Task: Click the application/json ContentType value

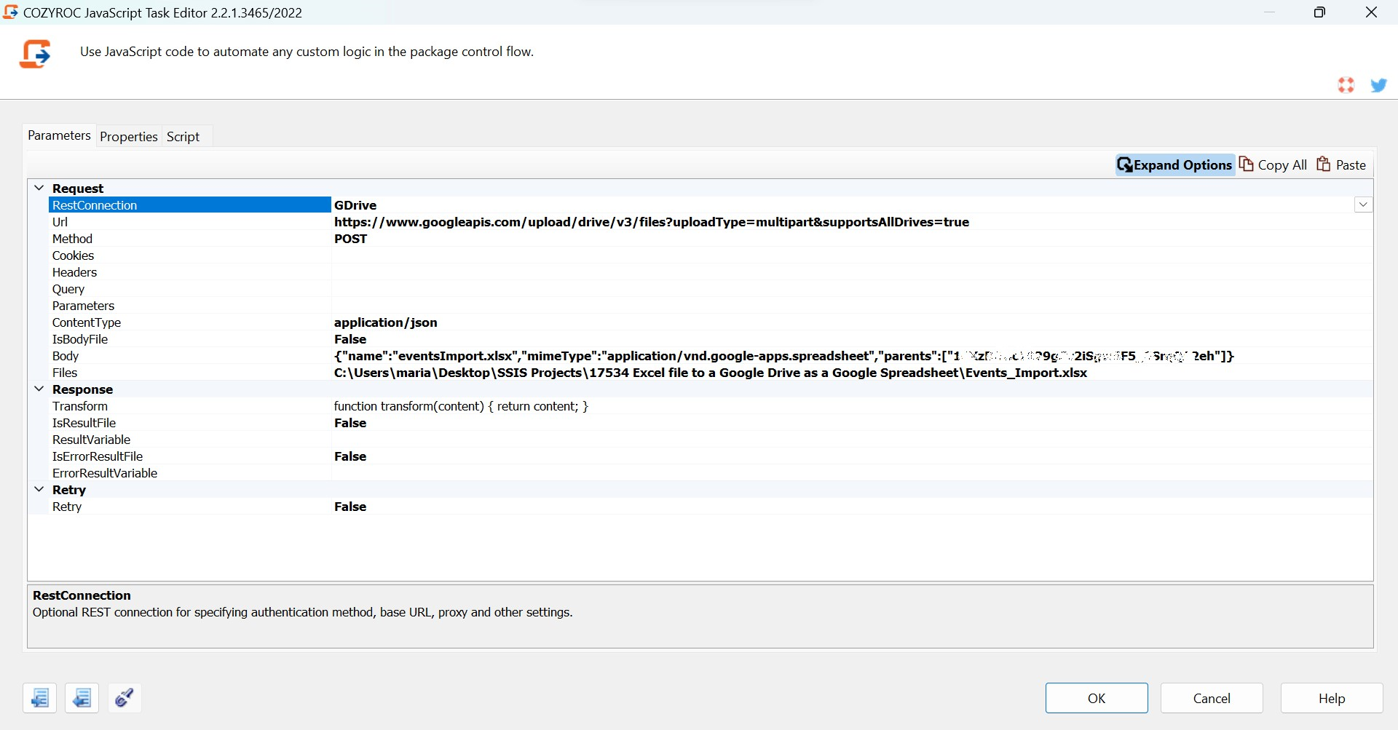Action: pos(386,322)
